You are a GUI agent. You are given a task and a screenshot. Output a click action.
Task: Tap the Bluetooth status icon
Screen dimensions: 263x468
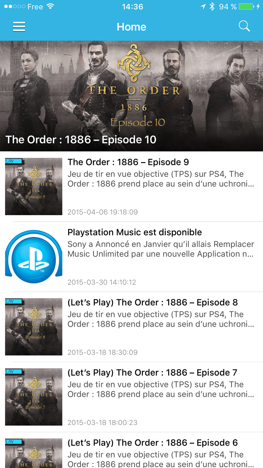(x=212, y=7)
